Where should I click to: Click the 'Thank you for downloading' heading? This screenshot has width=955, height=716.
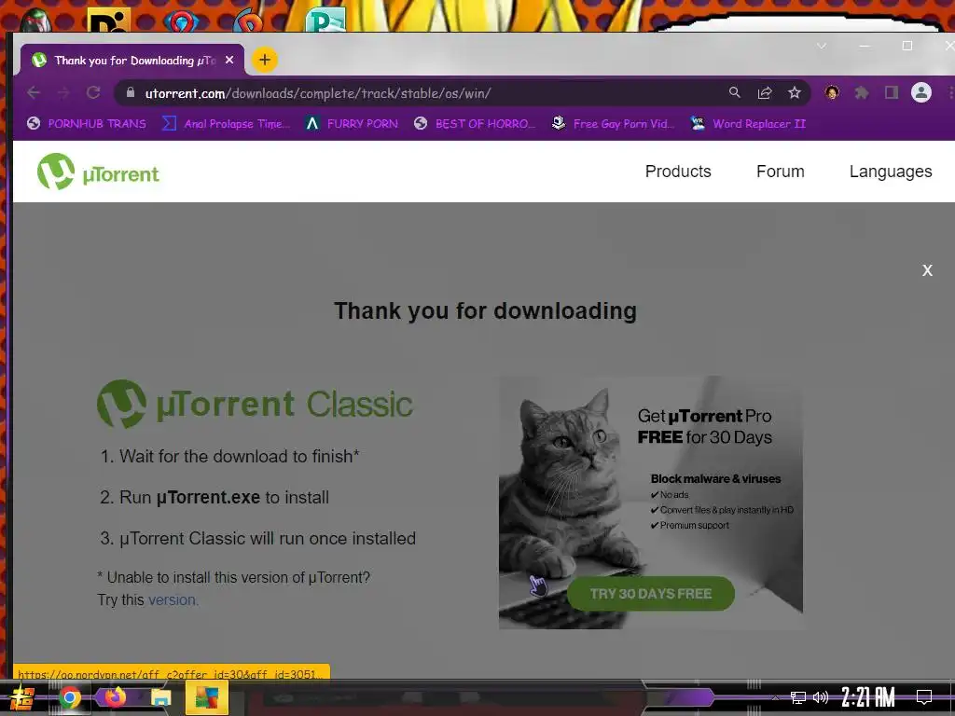click(485, 311)
